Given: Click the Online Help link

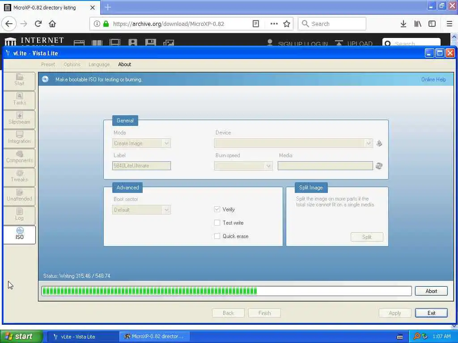Looking at the screenshot, I should click(433, 79).
